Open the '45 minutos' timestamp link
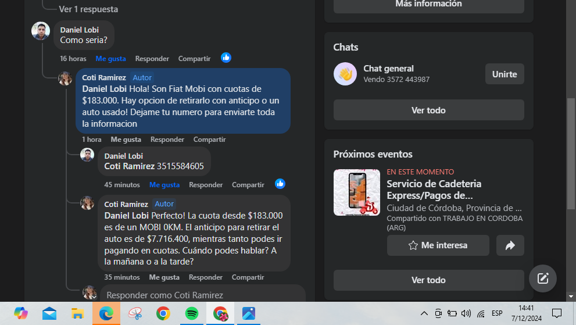This screenshot has height=325, width=576. [122, 184]
